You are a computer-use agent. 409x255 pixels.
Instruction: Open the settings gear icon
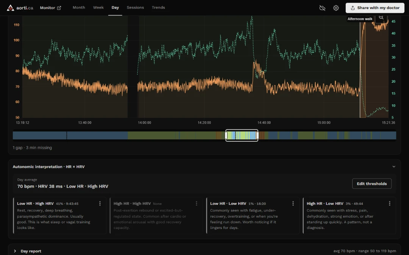(x=336, y=8)
